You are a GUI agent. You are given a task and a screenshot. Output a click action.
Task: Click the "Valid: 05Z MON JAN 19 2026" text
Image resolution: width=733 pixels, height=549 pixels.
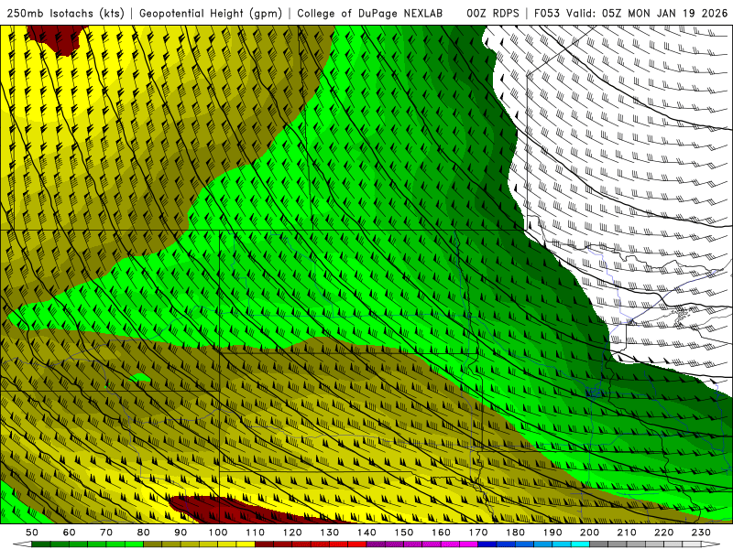click(x=647, y=13)
